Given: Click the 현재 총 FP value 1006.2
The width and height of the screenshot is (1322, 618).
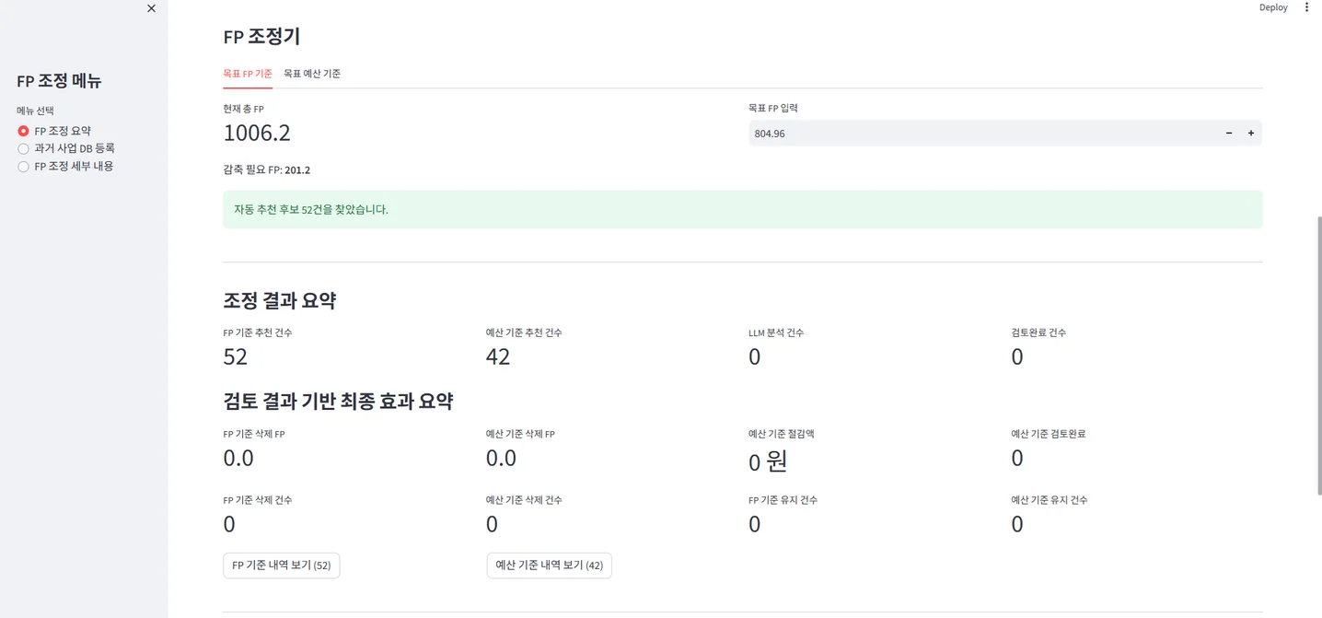Looking at the screenshot, I should pyautogui.click(x=257, y=133).
